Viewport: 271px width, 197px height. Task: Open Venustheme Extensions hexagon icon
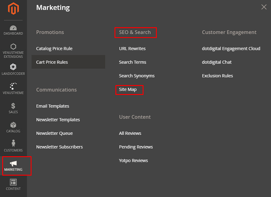(x=13, y=47)
